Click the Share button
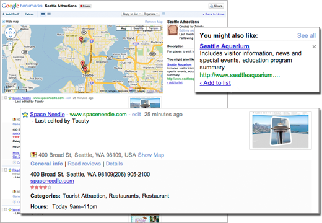Viewport: 322px width, 223px height. point(216,6)
